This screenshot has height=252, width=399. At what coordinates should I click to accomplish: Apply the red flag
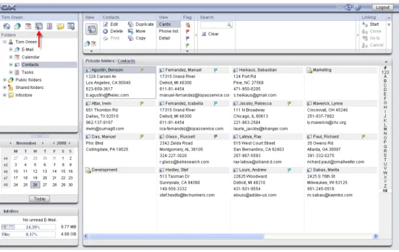pos(187,31)
